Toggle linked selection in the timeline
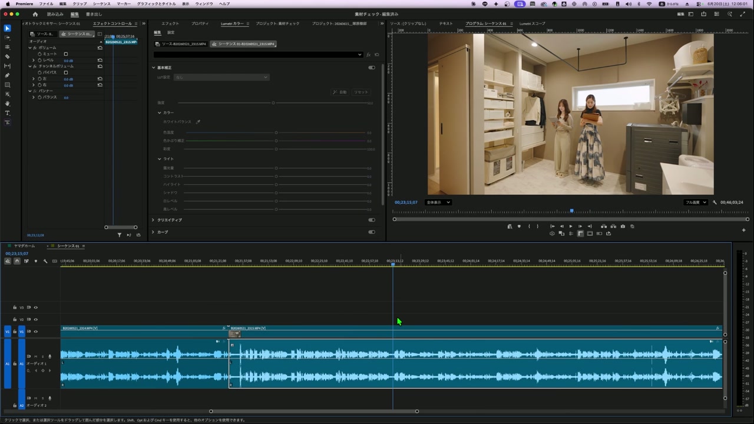The height and width of the screenshot is (424, 754). (26, 261)
